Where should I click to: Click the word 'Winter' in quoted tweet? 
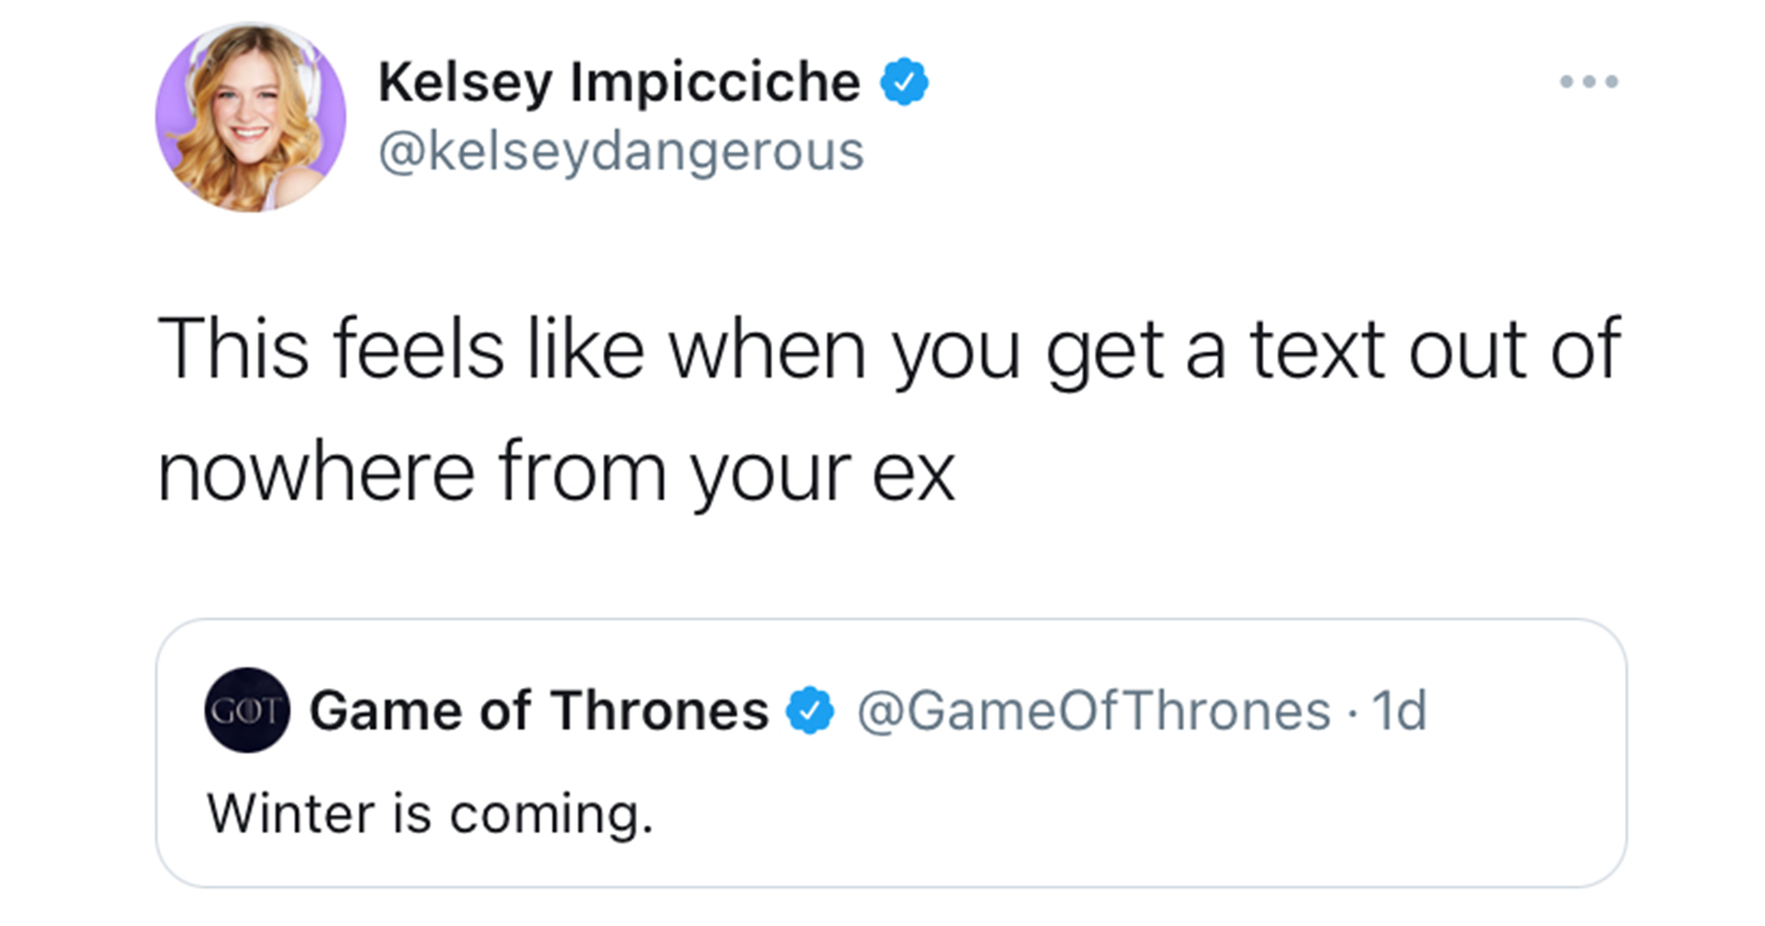[291, 814]
